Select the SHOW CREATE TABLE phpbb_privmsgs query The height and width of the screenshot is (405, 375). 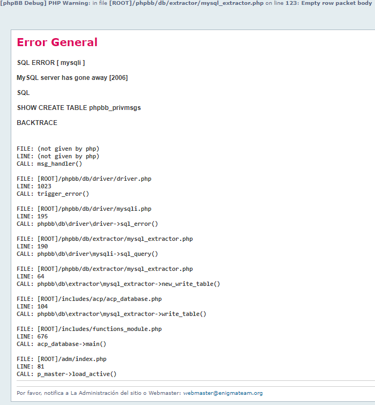[x=78, y=108]
